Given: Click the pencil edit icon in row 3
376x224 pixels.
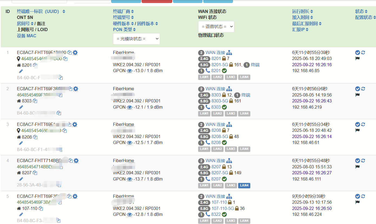Looking at the screenshot, I should tap(21, 143).
